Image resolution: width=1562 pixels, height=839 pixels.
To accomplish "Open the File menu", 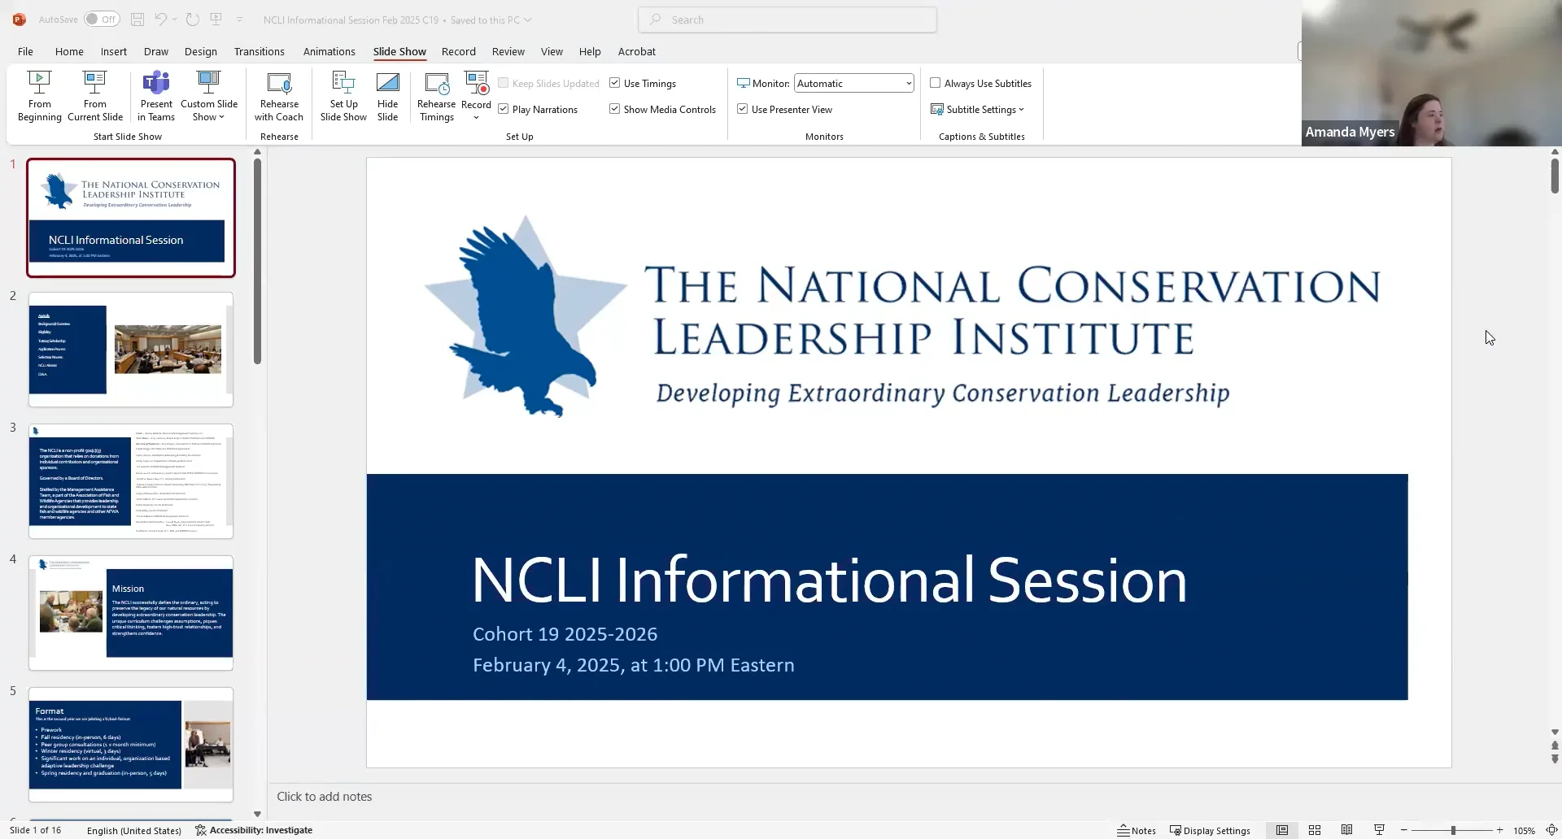I will (25, 51).
